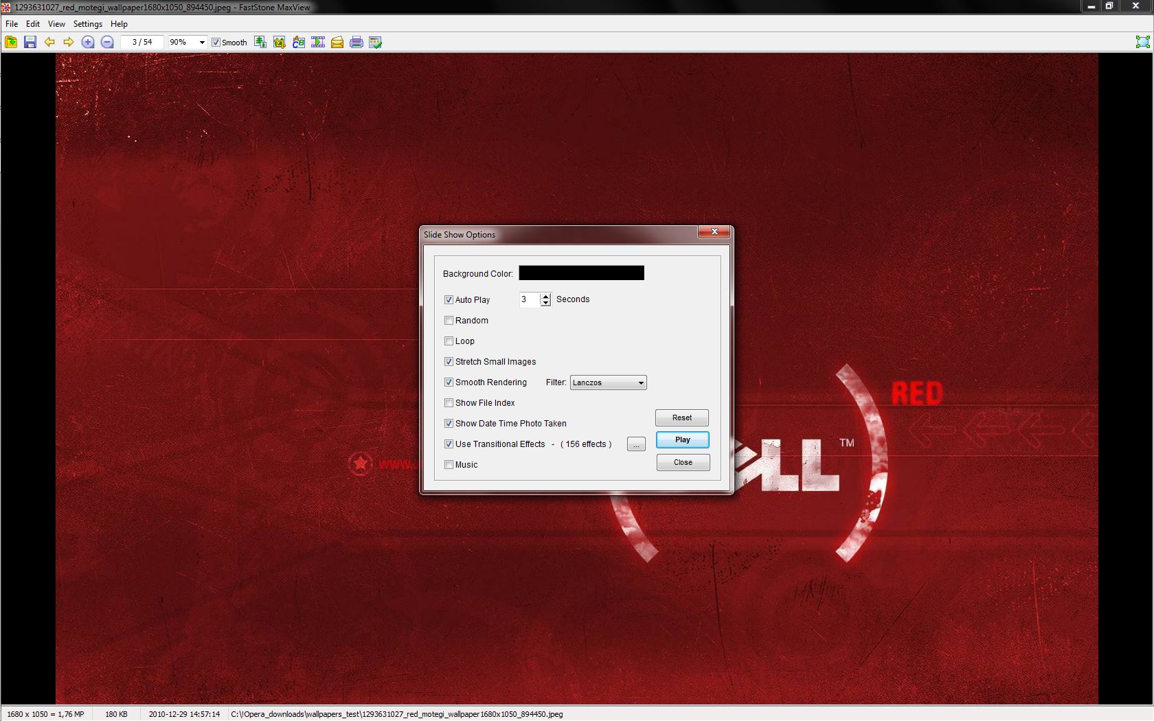
Task: Toggle full screen icon at toolbar right
Action: [1142, 42]
